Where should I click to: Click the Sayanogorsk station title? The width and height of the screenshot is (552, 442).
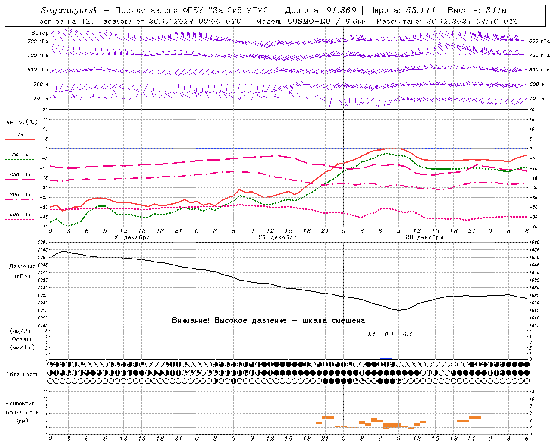(x=69, y=10)
